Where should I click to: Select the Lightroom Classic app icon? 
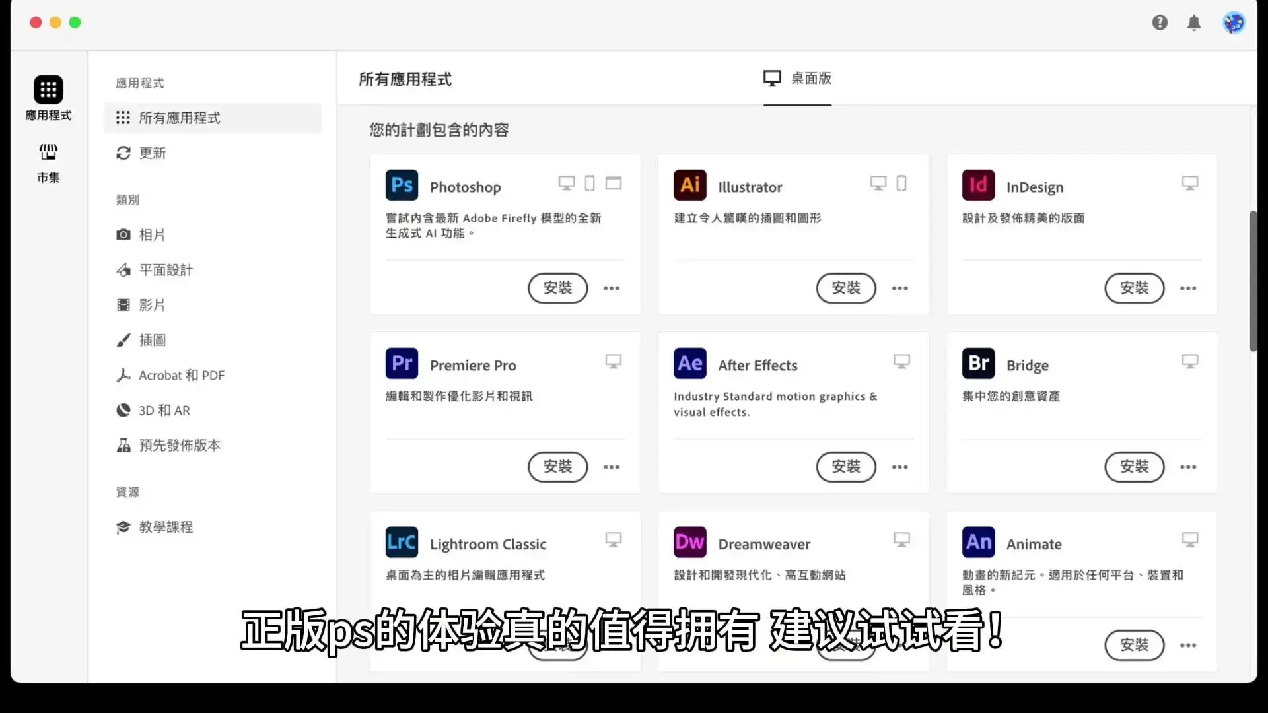(401, 541)
